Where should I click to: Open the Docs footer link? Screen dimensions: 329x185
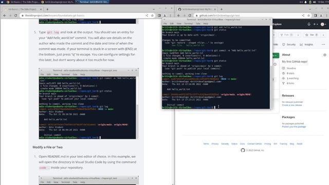click(242, 144)
